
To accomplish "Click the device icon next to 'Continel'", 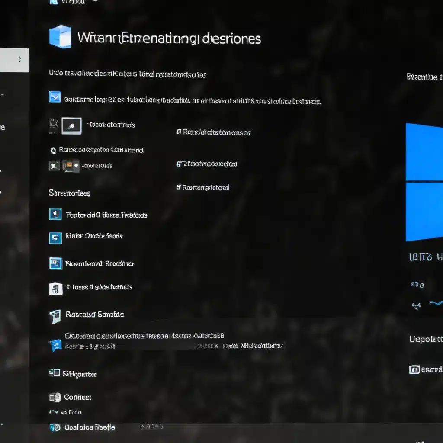I will pyautogui.click(x=55, y=398).
